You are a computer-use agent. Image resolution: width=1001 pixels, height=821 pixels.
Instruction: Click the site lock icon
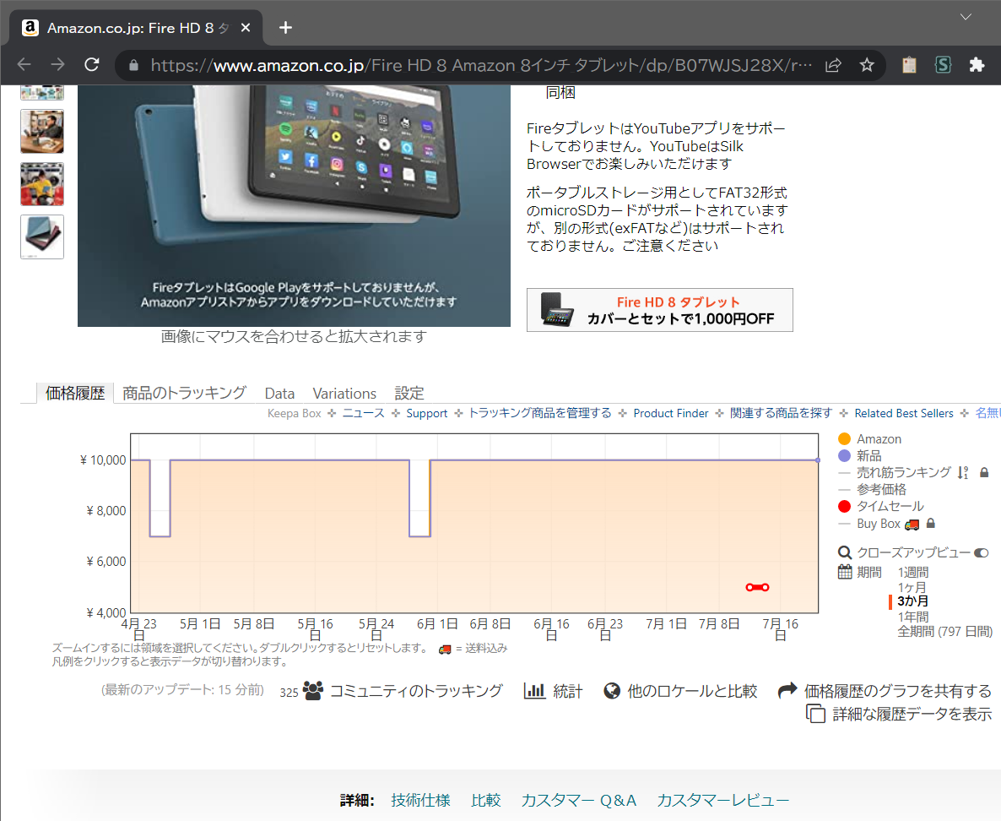pos(133,65)
